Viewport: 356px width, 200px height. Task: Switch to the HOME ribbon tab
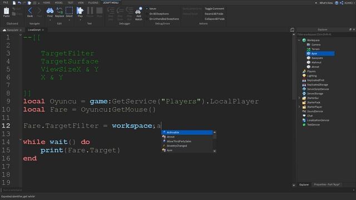47,3
